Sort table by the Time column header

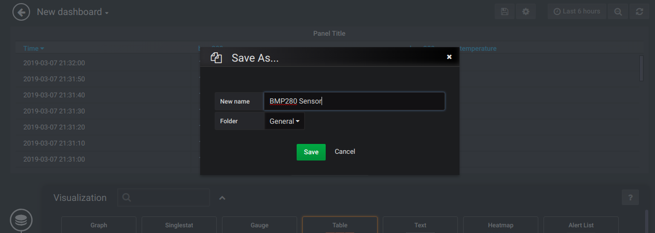(34, 48)
